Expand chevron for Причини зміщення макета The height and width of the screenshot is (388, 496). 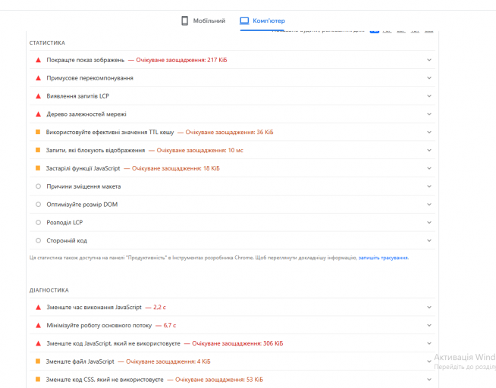pyautogui.click(x=429, y=186)
